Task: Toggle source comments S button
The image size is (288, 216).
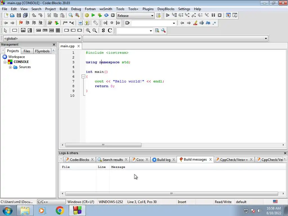Action: 103,30
